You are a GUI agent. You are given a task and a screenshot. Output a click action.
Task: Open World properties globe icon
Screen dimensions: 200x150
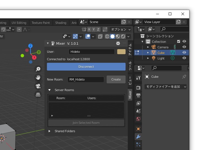point(138,119)
